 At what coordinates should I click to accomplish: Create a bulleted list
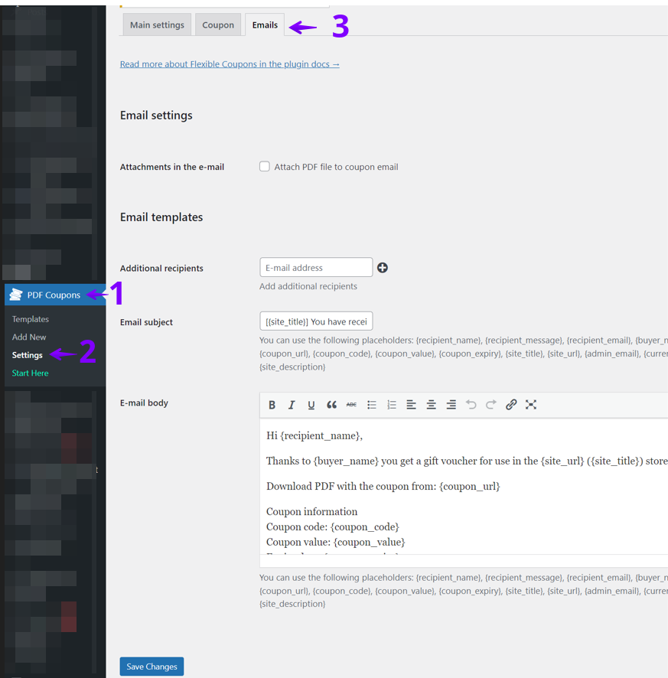pyautogui.click(x=372, y=405)
